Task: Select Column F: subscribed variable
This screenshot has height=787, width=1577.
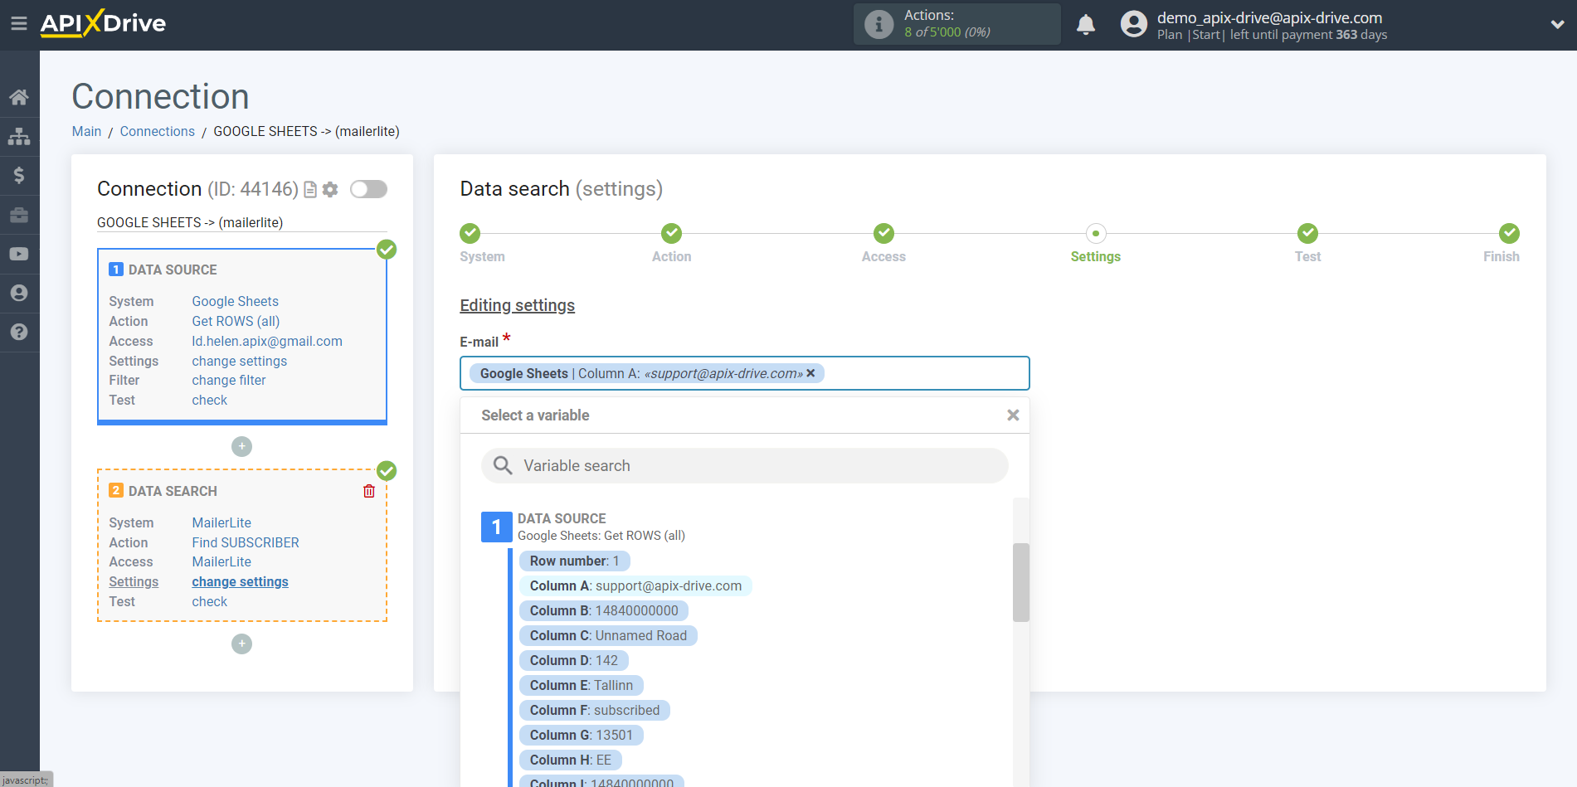Action: 595,710
